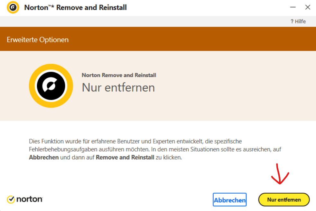
Task: Click the red hand-drawn arrow annotation
Action: click(280, 174)
